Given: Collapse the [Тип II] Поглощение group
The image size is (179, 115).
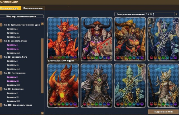Looking at the screenshot, I should pyautogui.click(x=1, y=73).
